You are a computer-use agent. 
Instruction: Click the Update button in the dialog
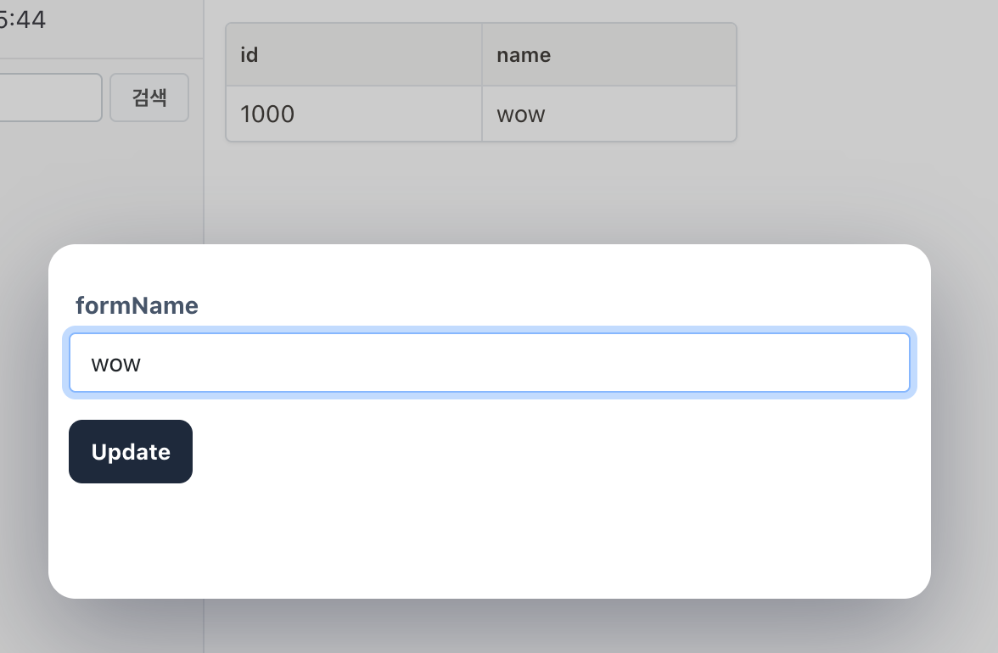[x=131, y=452]
